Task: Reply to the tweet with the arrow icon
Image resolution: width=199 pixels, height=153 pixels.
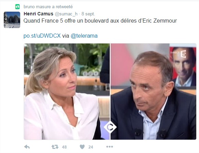Action: pyautogui.click(x=27, y=147)
